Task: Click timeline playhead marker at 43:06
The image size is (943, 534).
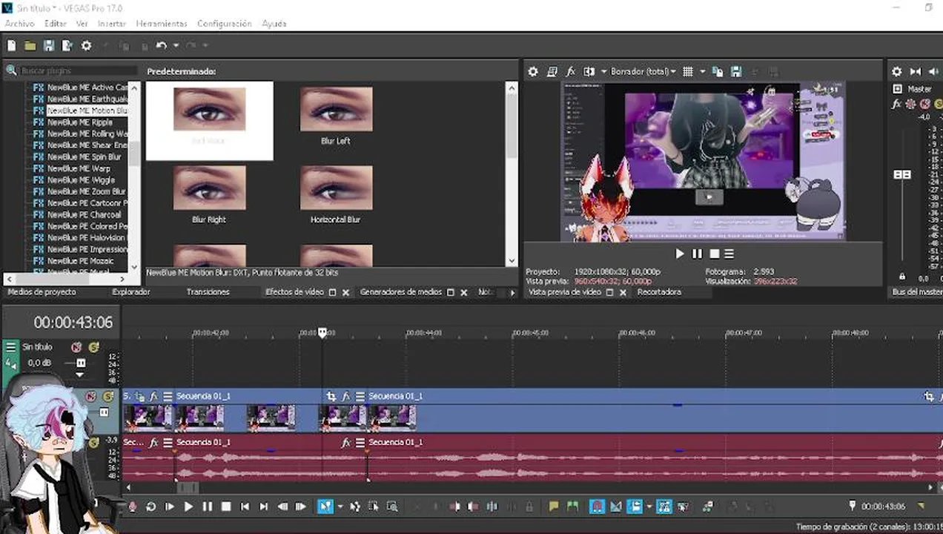Action: tap(322, 333)
